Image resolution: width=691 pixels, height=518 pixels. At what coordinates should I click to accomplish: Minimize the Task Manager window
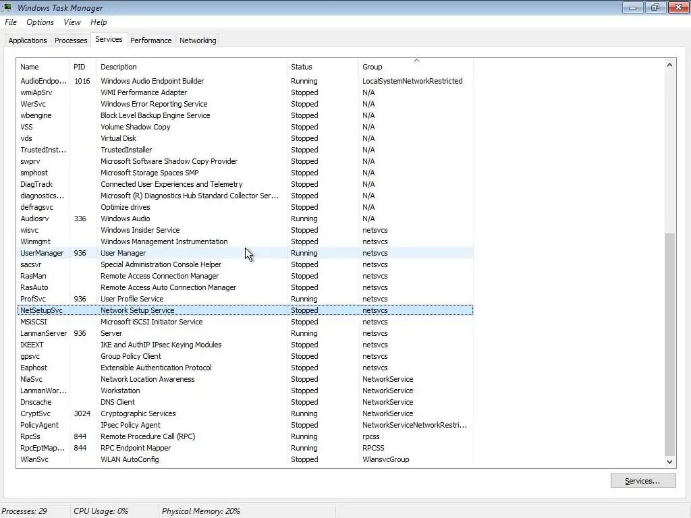[x=633, y=7]
